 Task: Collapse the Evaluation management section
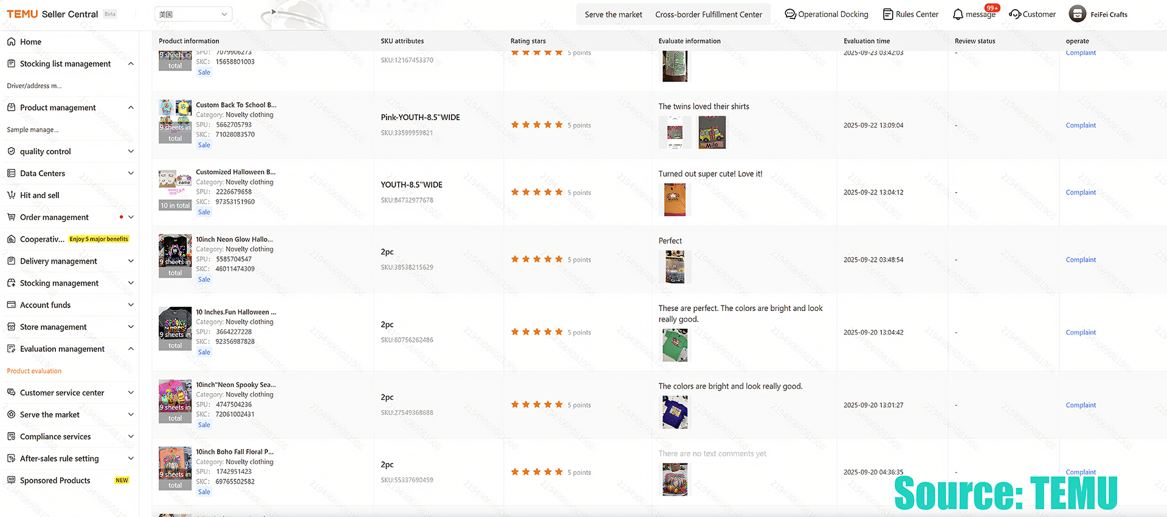click(131, 349)
